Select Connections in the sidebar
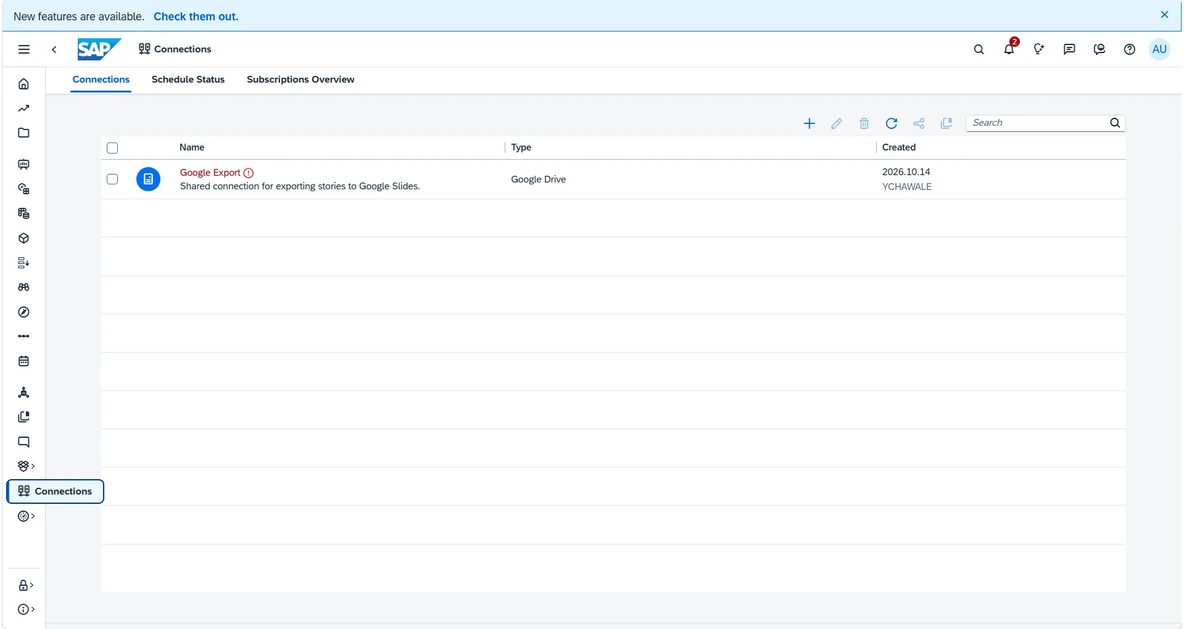The width and height of the screenshot is (1184, 629). point(56,491)
